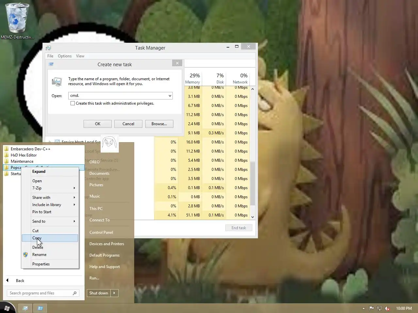
Task: Click the Run computer icon in dialog
Action: coord(57,82)
